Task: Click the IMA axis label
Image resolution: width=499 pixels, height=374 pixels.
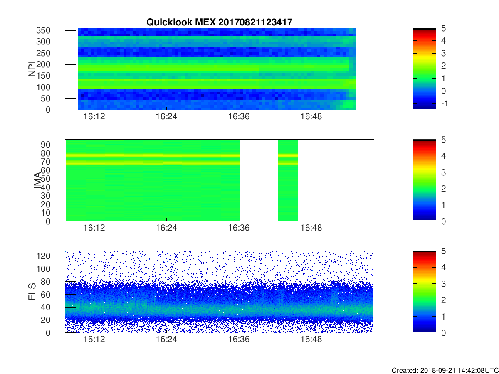Action: click(37, 181)
